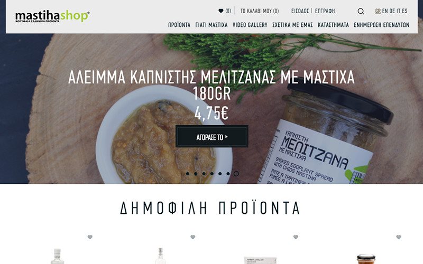Switch site language to EN
This screenshot has width=423, height=264.
[x=385, y=11]
